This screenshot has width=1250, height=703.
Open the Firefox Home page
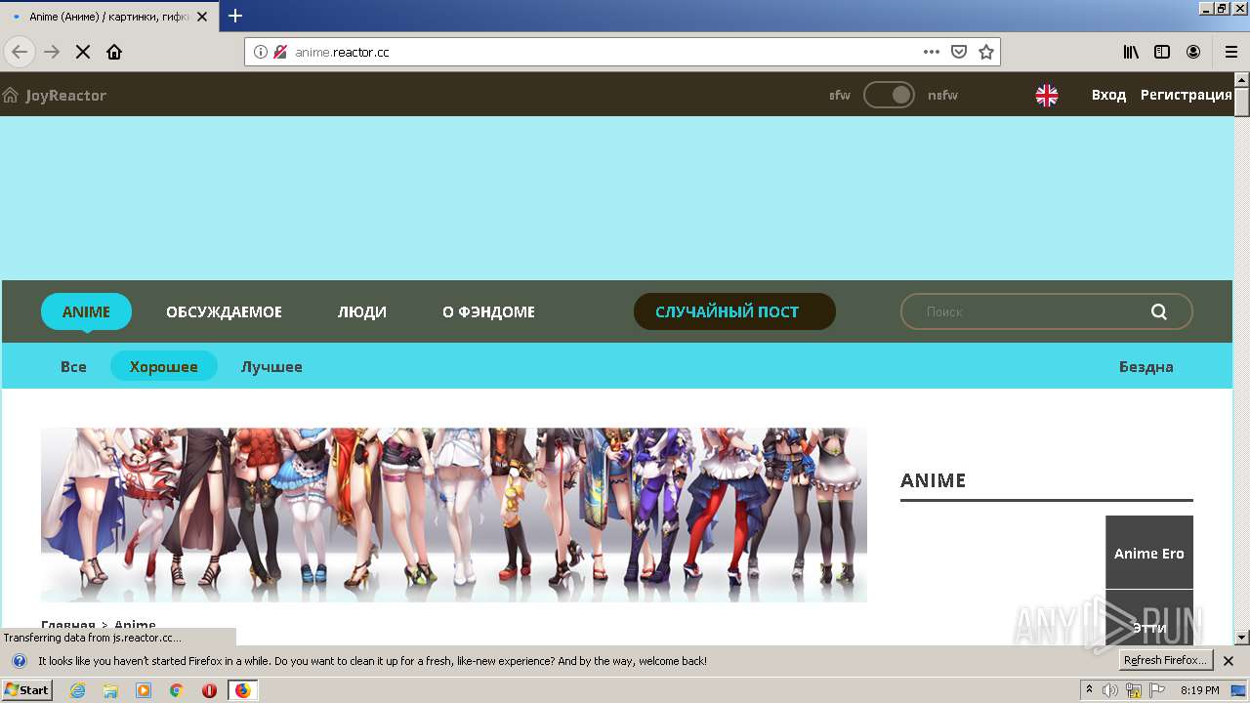114,52
